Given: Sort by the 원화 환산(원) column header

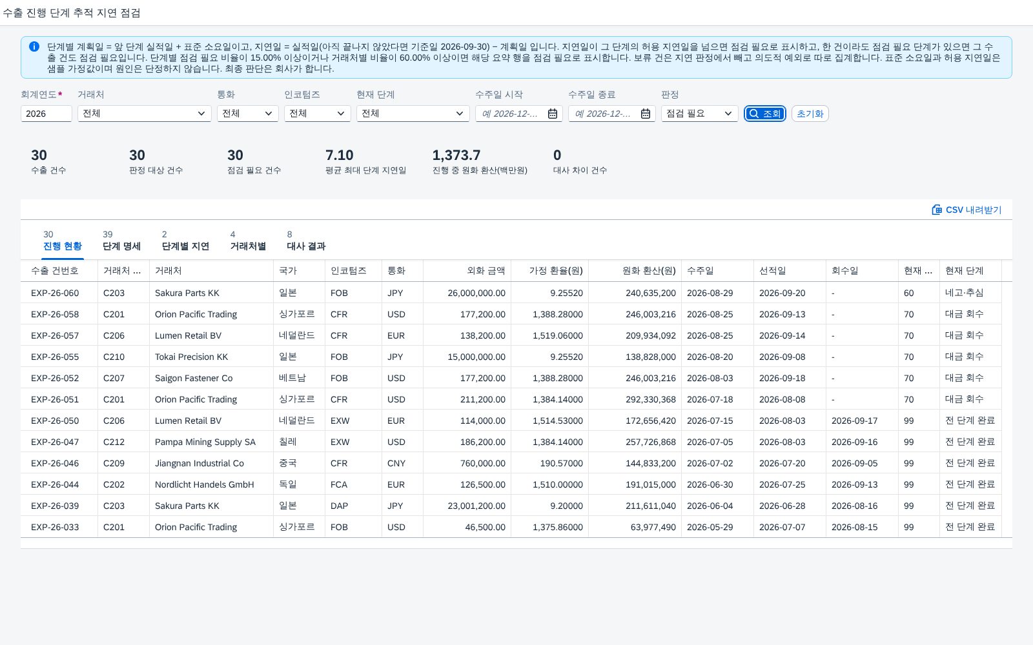Looking at the screenshot, I should [635, 270].
